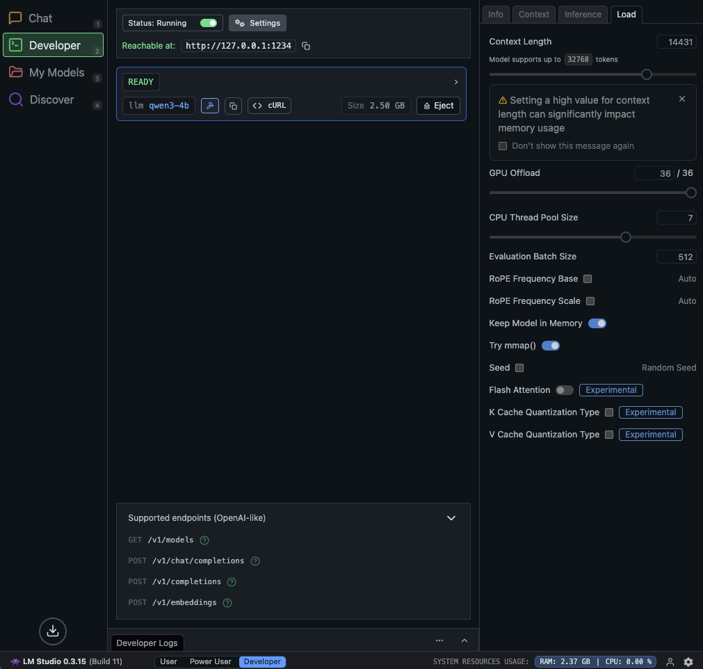Switch to Power User mode
Viewport: 703px width, 669px height.
pyautogui.click(x=210, y=661)
